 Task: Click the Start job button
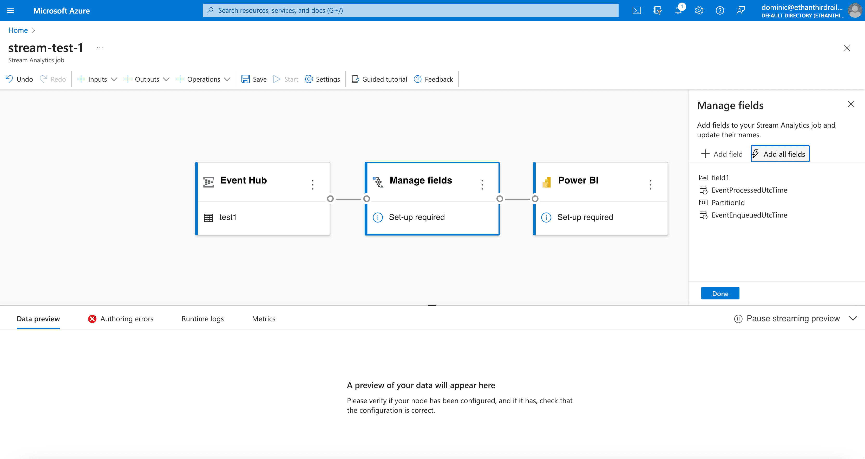pos(286,79)
